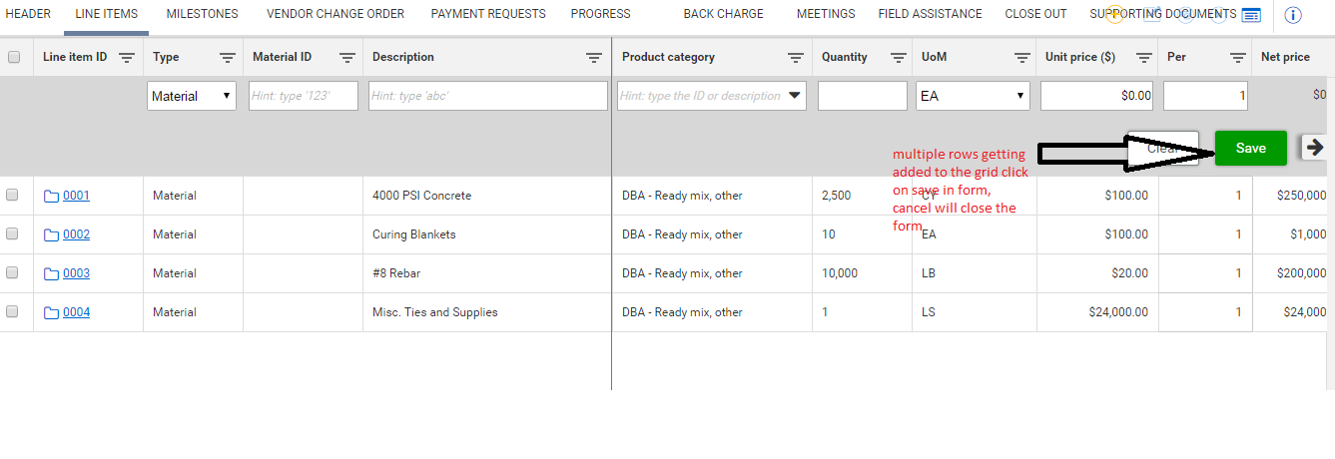Screen dimensions: 1335x459
Task: Check the checkbox for row 0004
Action: coord(13,312)
